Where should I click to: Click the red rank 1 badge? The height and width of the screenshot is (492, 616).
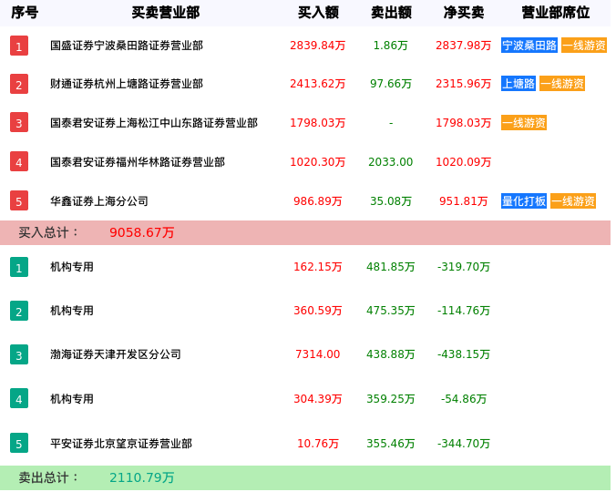coord(19,46)
